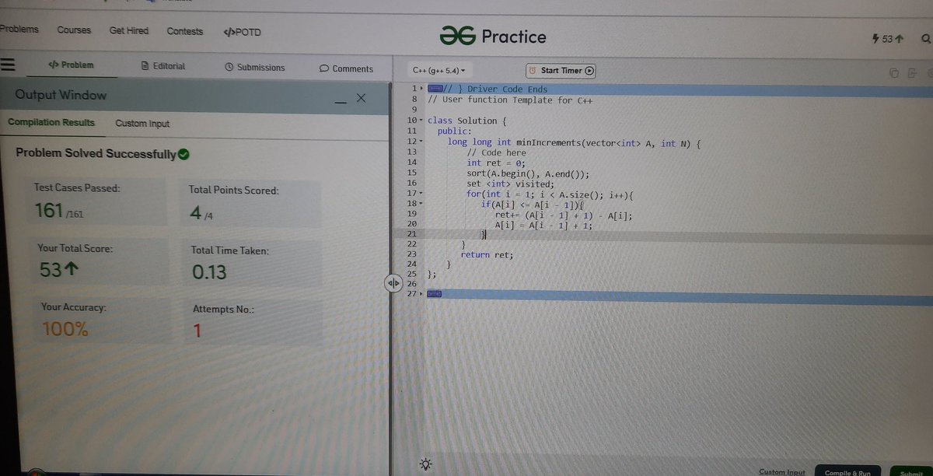Click the GeeksforGeeks Practice logo
Image resolution: width=933 pixels, height=476 pixels.
(x=493, y=36)
